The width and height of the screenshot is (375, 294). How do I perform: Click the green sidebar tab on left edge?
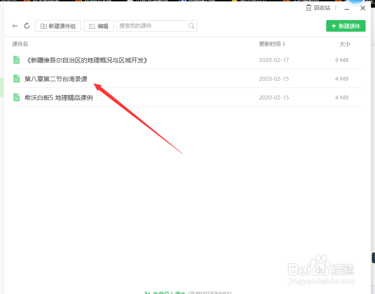pyautogui.click(x=1, y=87)
